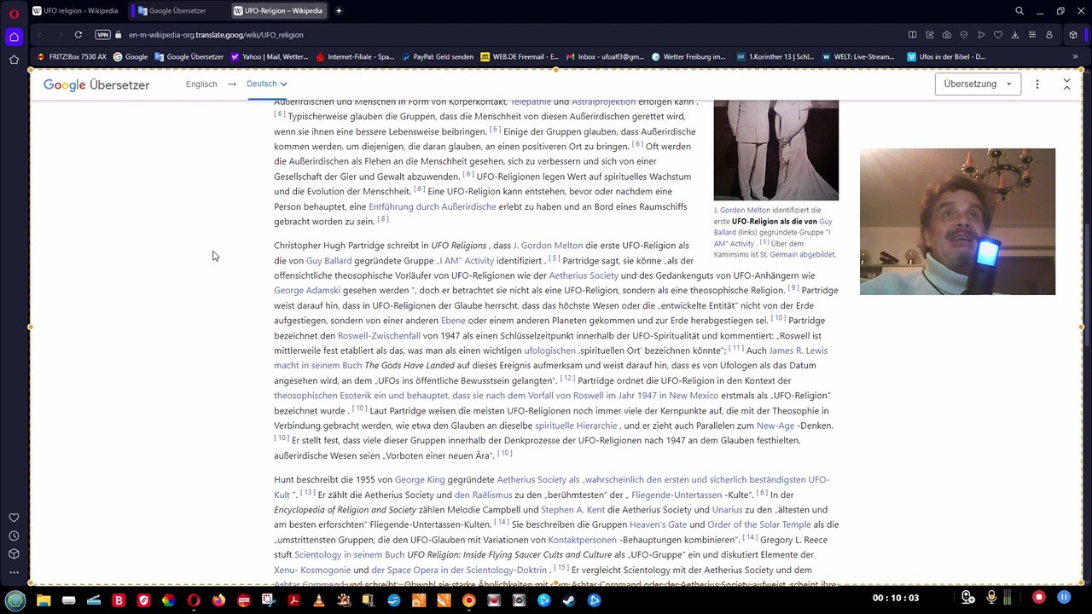1092x614 pixels.
Task: Open Ufos in der Bibel bookmark
Action: pyautogui.click(x=946, y=57)
